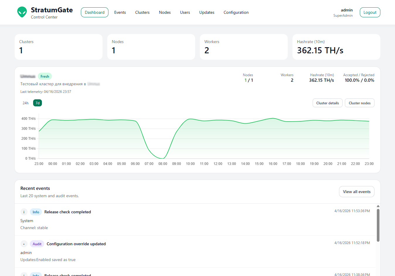
Task: Open the Users page
Action: pyautogui.click(x=185, y=12)
